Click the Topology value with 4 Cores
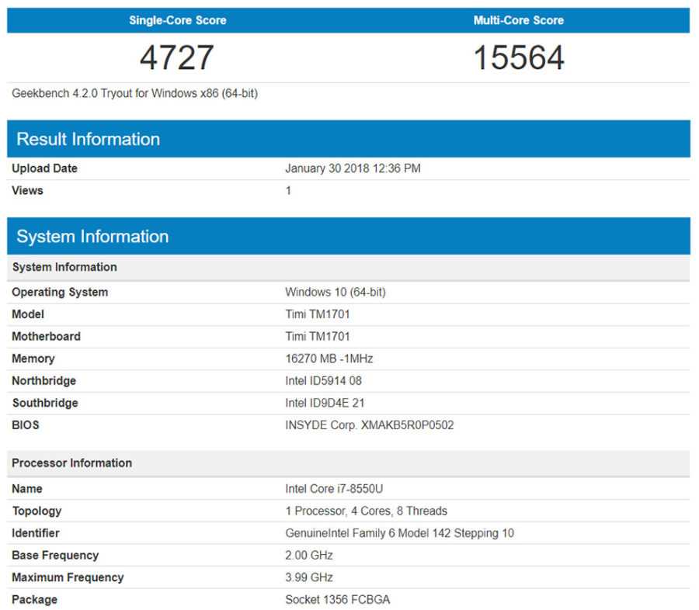This screenshot has width=699, height=610. point(366,511)
